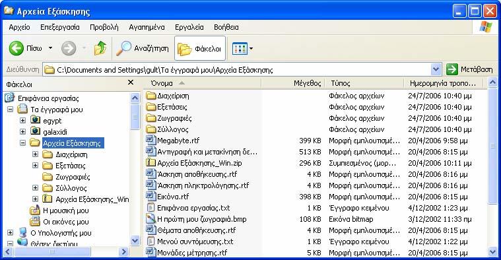Select the Εικόνα.rtf file icon
The height and width of the screenshot is (260, 501).
point(150,196)
